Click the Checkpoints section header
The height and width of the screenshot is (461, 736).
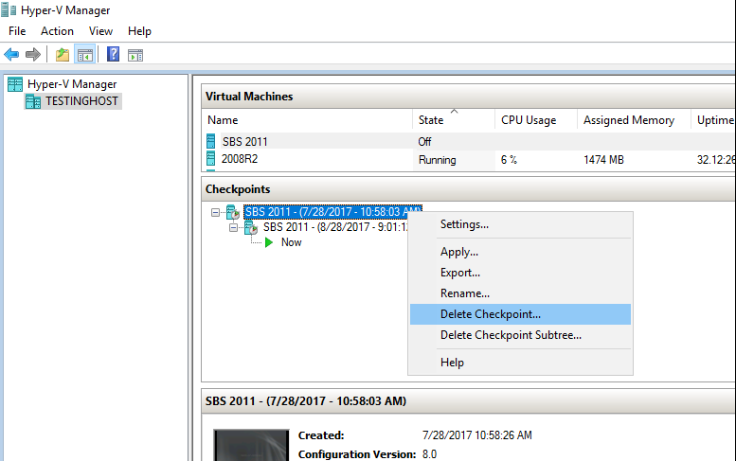coord(469,189)
